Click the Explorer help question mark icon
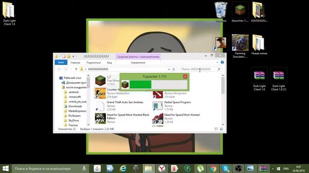 tap(222, 62)
